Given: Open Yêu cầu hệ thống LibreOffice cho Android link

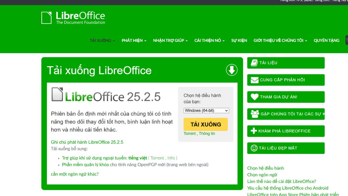Looking at the screenshot, I should click(288, 188).
